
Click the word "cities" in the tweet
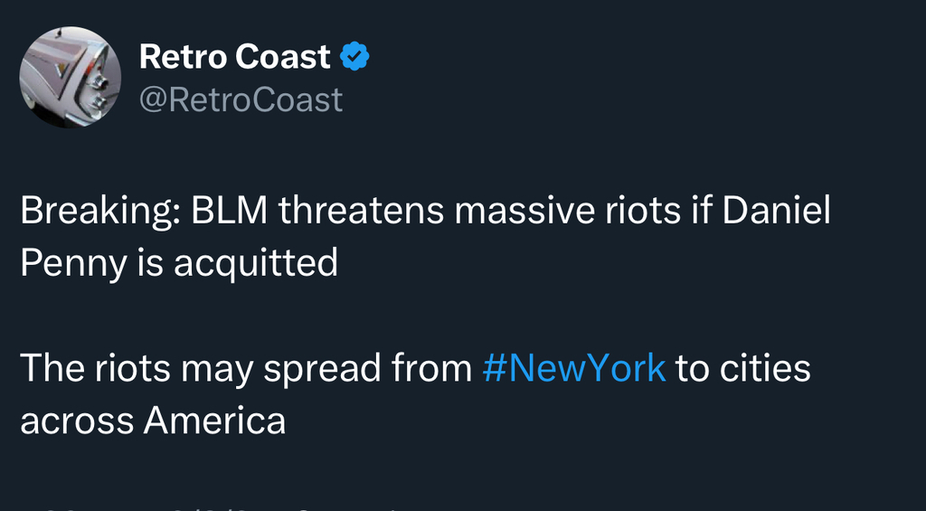click(x=766, y=368)
